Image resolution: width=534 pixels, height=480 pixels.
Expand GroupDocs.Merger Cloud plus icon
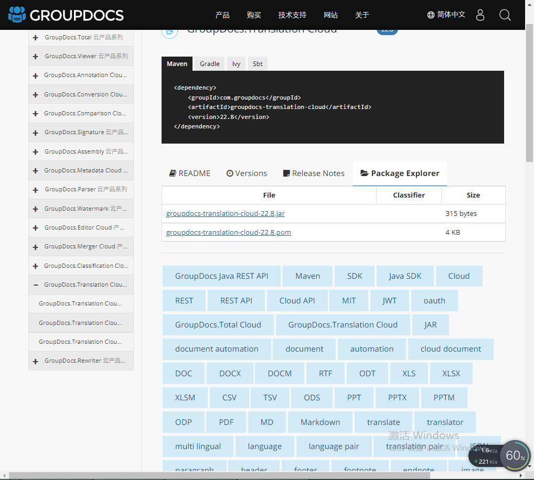[x=36, y=247]
